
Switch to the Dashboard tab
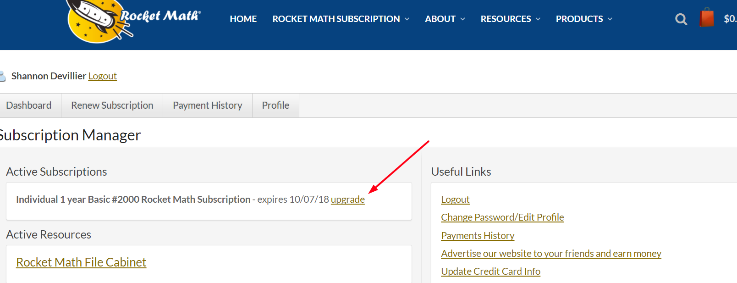click(x=29, y=105)
